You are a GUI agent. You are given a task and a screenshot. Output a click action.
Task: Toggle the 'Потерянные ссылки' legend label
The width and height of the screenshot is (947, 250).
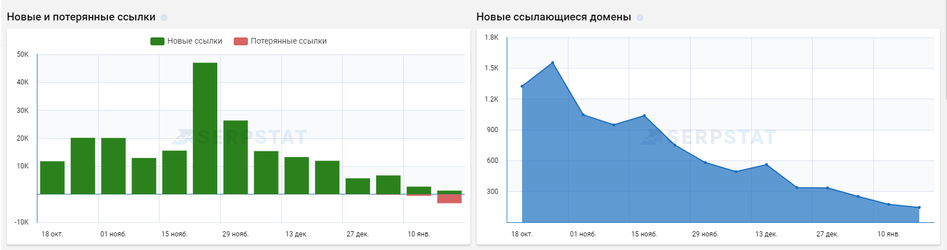click(x=289, y=41)
